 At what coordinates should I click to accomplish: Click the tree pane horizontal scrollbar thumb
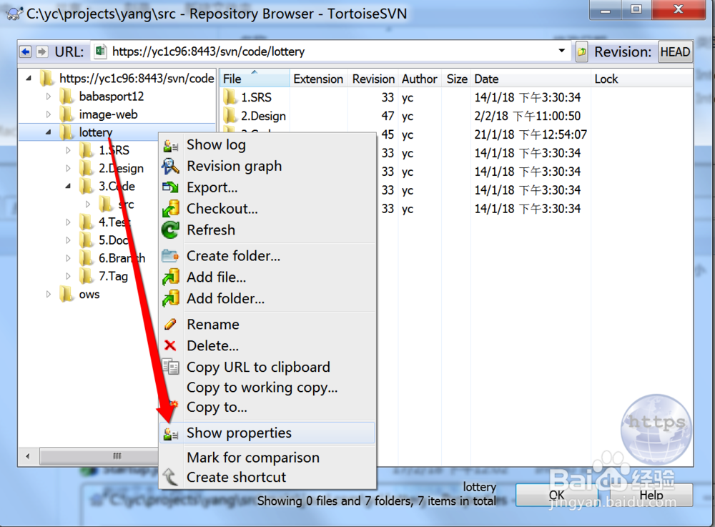[99, 456]
